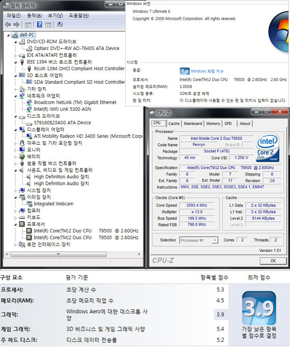Click the Ricoh 1394 host controller icon
The height and width of the screenshot is (348, 290).
[x=29, y=69]
